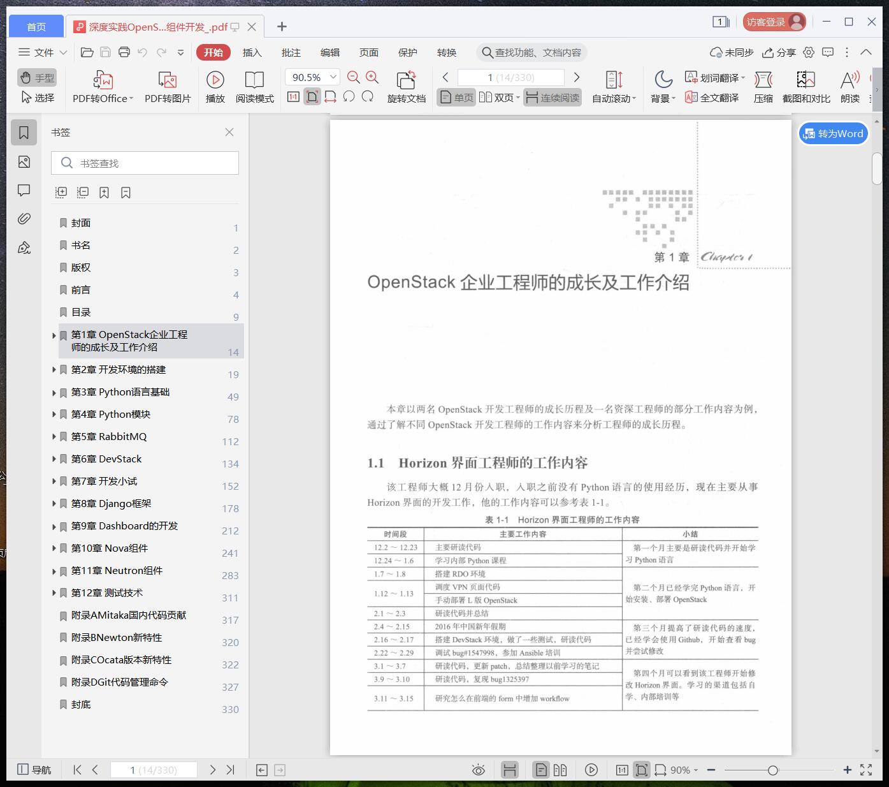Expand 第5章 RabbitMQ bookmark
This screenshot has width=889, height=787.
point(54,437)
